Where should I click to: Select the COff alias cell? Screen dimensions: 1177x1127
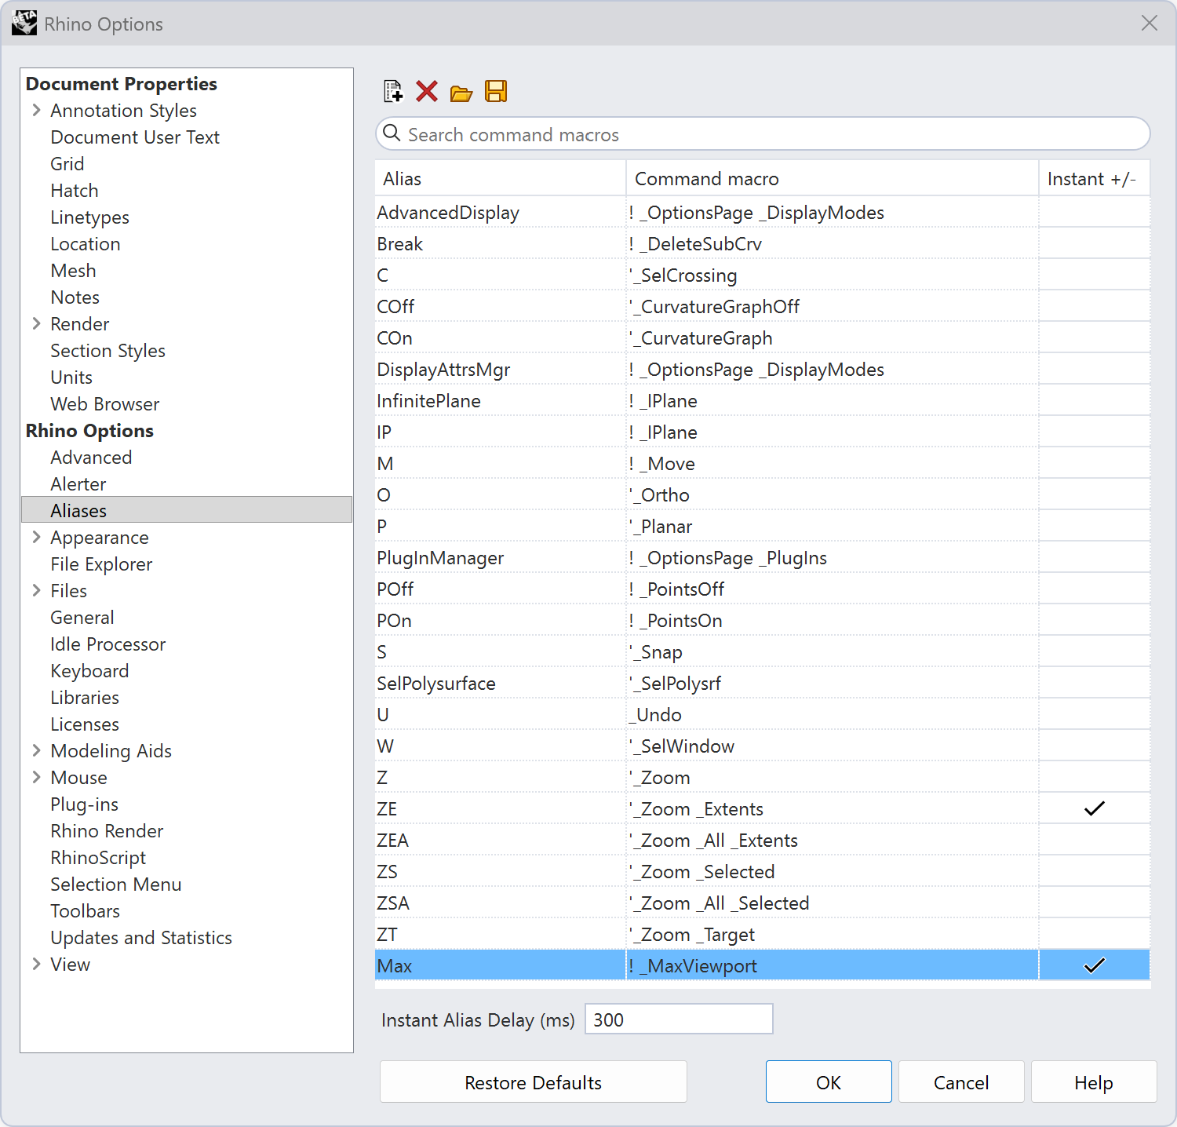tap(501, 306)
